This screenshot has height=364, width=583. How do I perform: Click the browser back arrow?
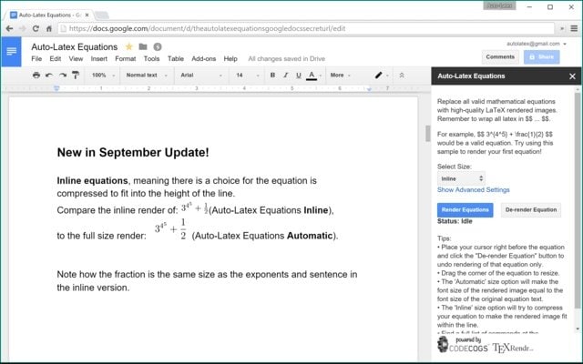pos(10,28)
